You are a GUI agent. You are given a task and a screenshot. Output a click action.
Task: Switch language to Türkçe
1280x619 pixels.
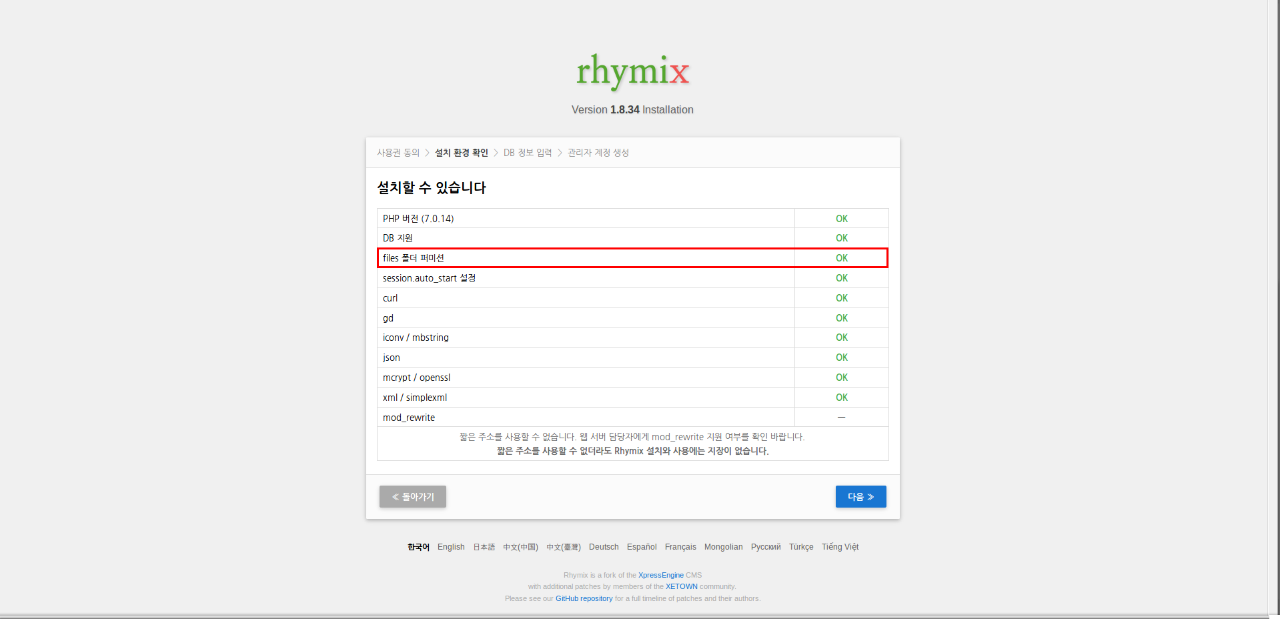(x=801, y=547)
